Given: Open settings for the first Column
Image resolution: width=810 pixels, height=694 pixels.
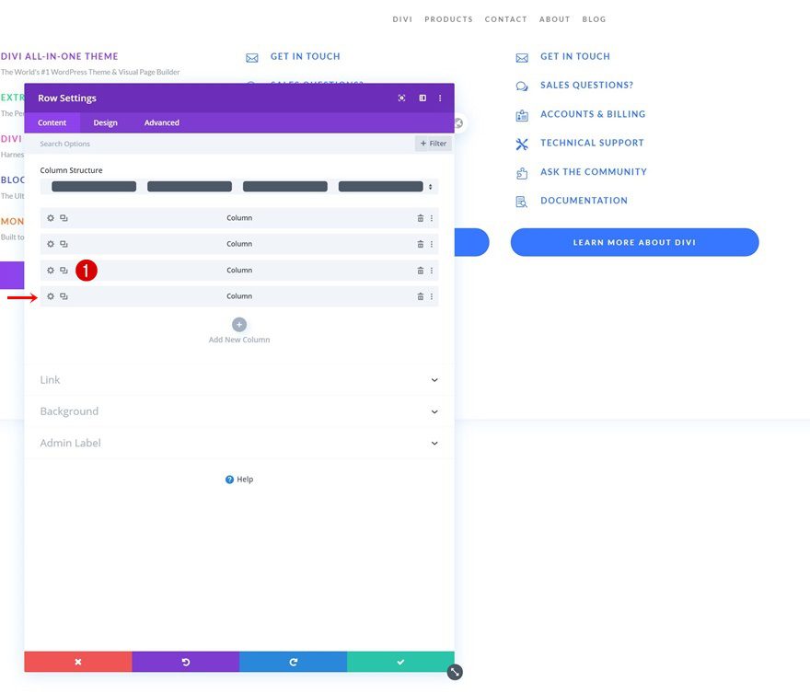Looking at the screenshot, I should pos(51,217).
